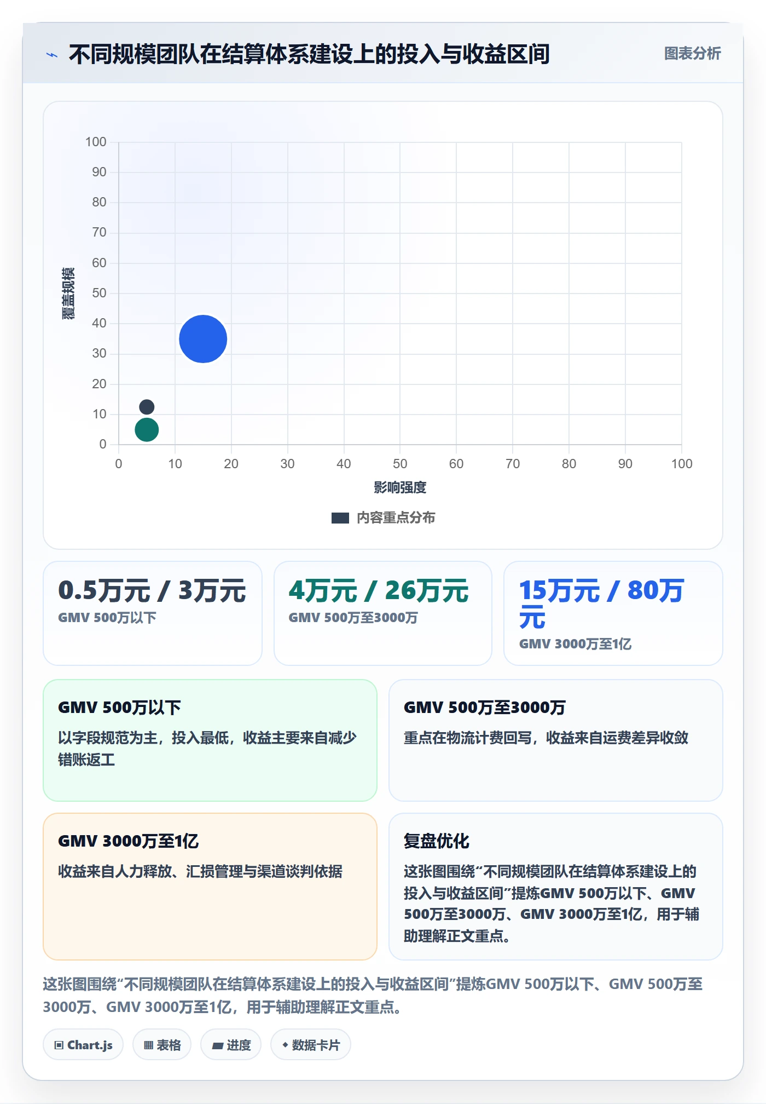
Task: Click the y-axis tick label 100
Action: 96,142
